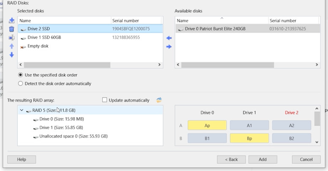
Task: Click serial number 1904SBFQE1200075
Action: coord(131,29)
